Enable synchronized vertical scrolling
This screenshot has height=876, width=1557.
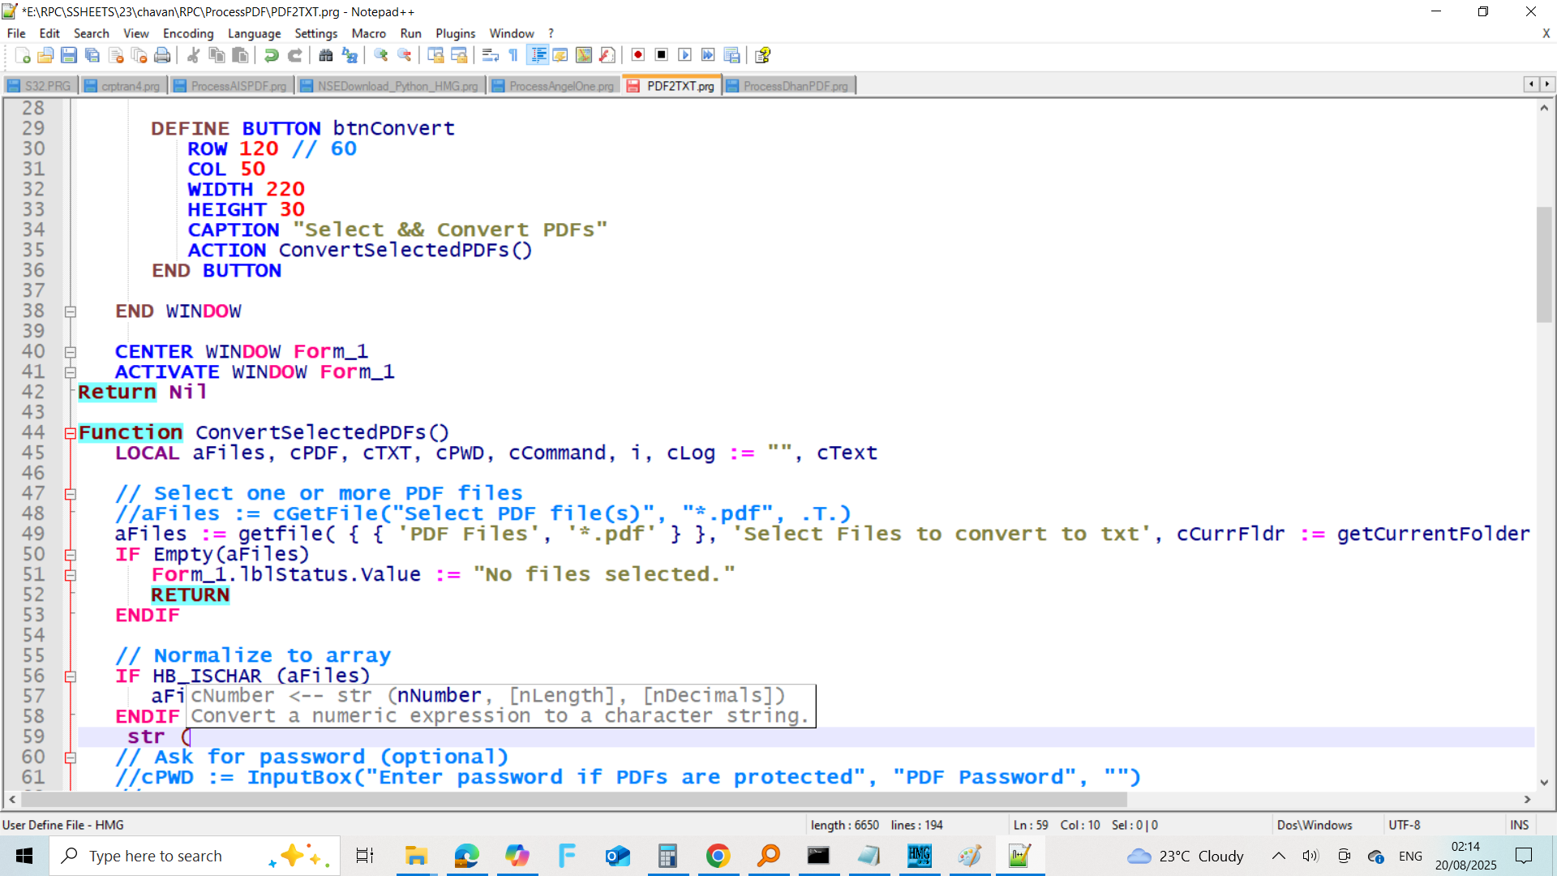coord(435,55)
